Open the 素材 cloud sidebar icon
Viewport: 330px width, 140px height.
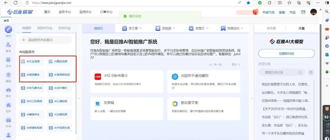point(9,90)
